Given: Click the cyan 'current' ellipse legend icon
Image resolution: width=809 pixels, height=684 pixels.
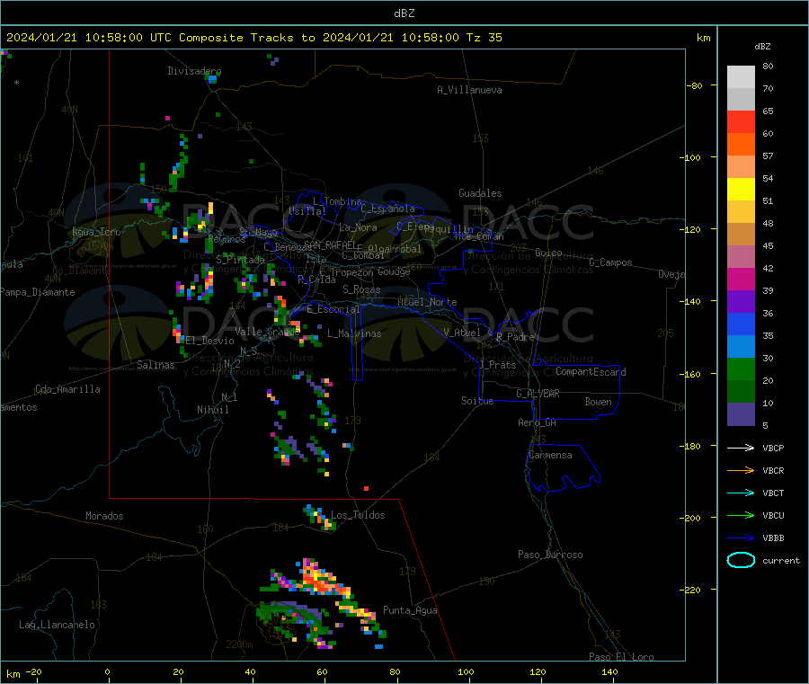Looking at the screenshot, I should click(x=741, y=560).
